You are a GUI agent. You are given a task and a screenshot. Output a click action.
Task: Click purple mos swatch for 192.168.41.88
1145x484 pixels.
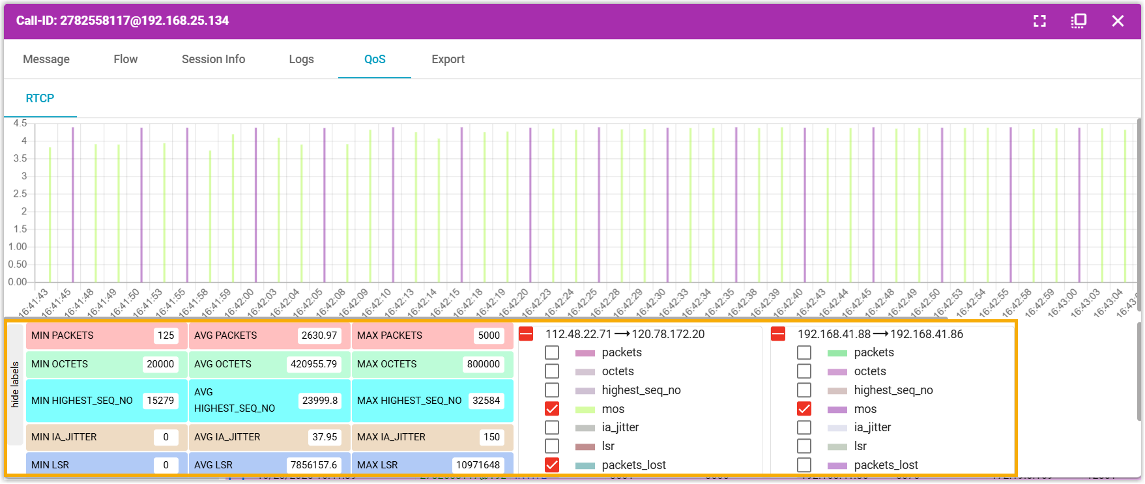(x=837, y=410)
